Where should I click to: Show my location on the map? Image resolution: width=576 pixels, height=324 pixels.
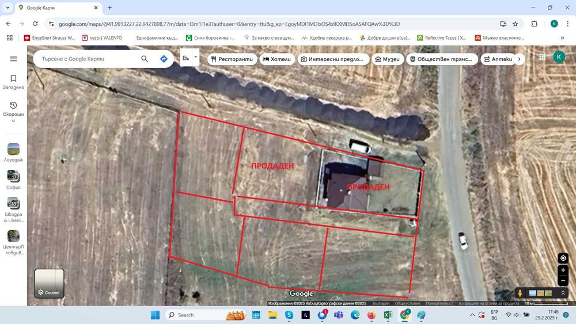(563, 258)
